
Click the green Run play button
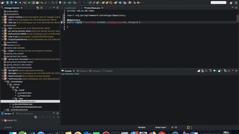tap(69, 3)
